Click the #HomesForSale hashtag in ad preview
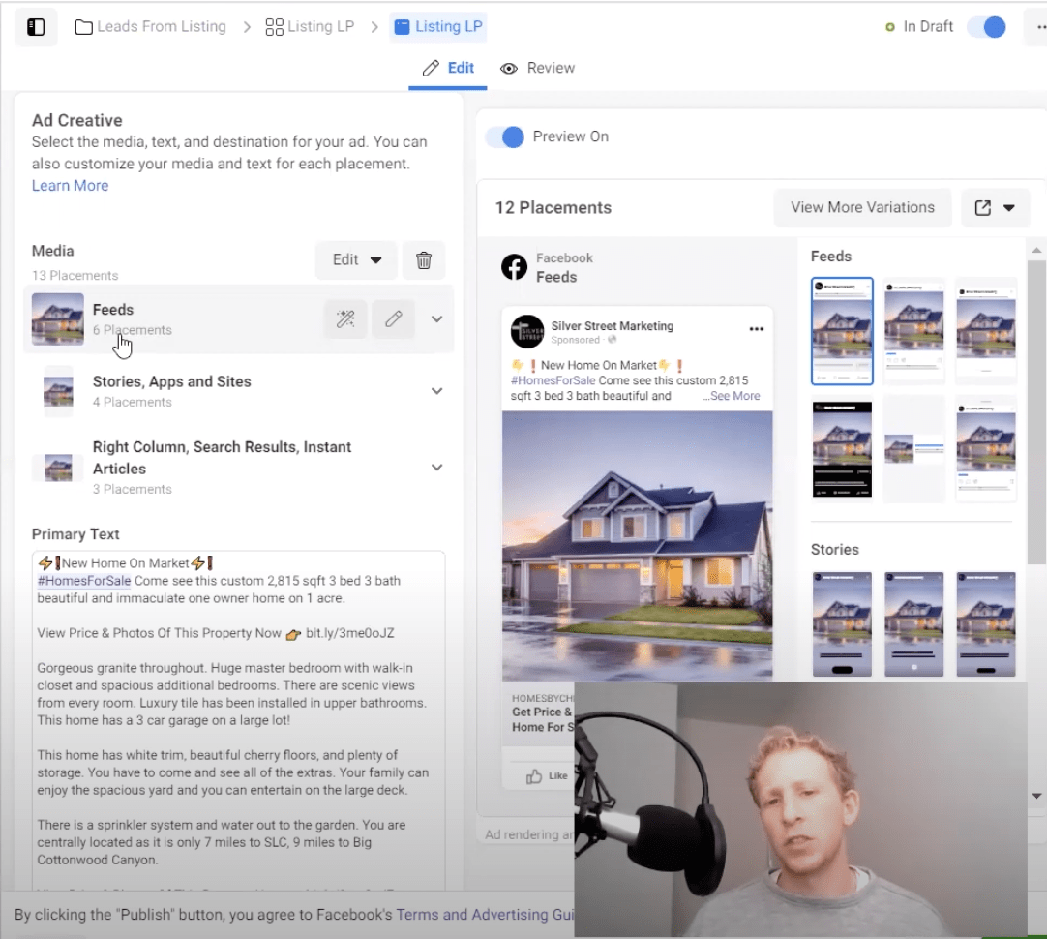The image size is (1047, 939). (x=553, y=380)
